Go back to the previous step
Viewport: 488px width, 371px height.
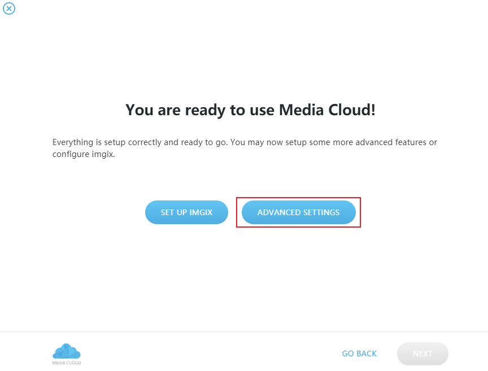pos(359,353)
